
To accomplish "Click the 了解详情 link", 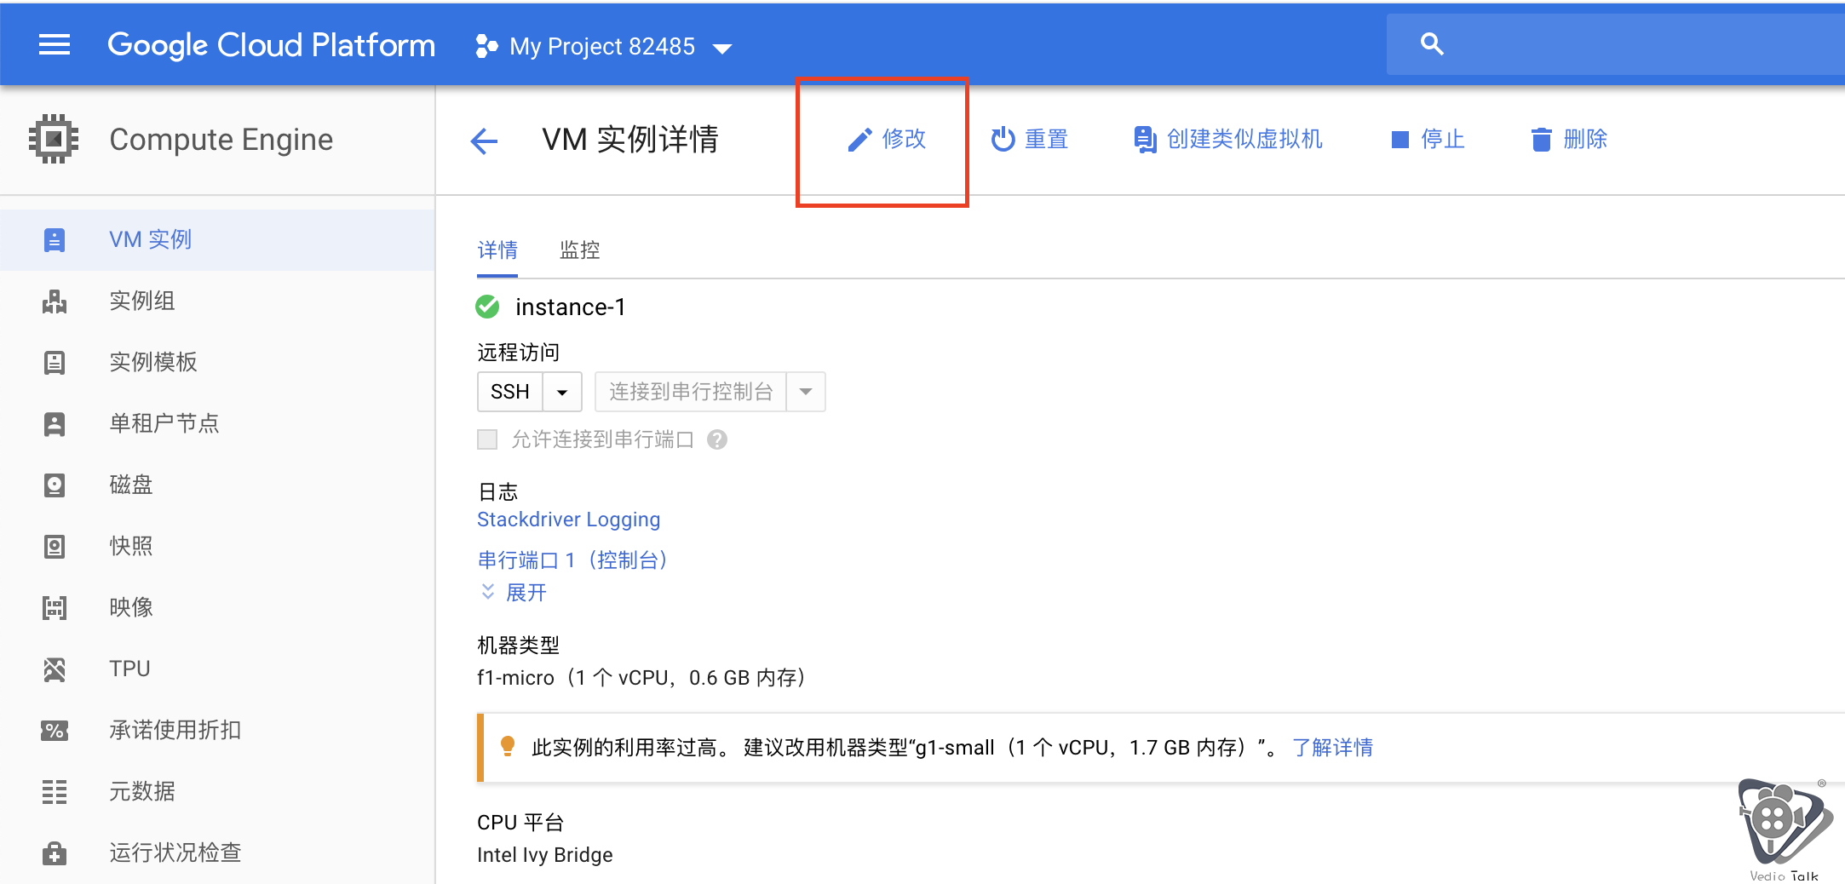I will pyautogui.click(x=1332, y=748).
